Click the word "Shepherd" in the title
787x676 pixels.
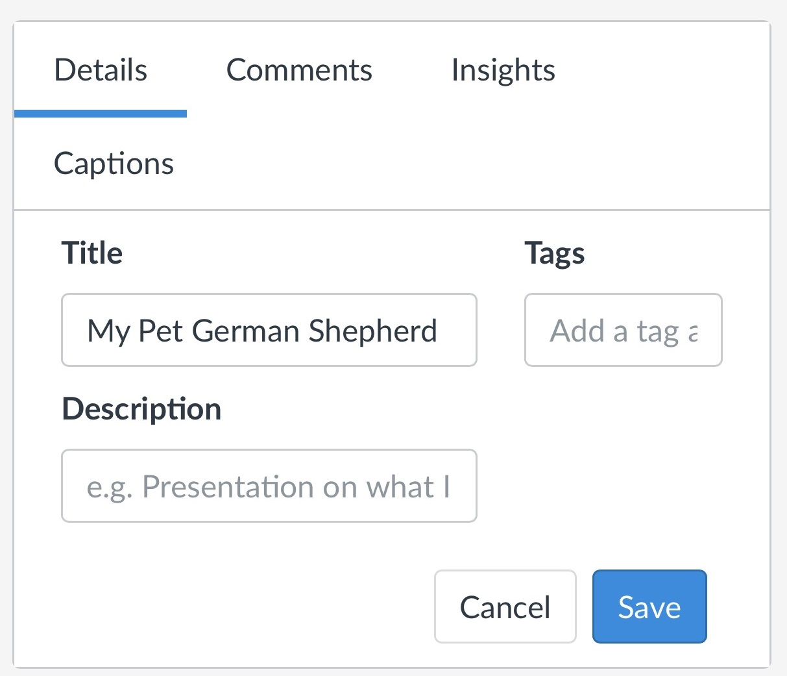click(x=372, y=331)
